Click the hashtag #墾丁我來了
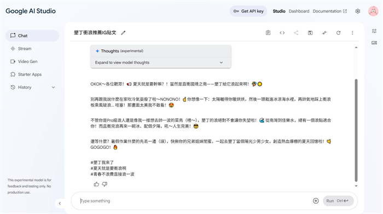The height and width of the screenshot is (214, 383). pyautogui.click(x=102, y=163)
